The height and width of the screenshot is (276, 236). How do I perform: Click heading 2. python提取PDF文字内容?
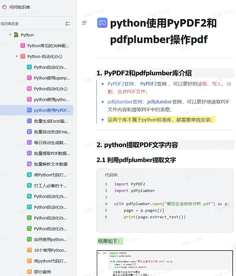point(137,145)
